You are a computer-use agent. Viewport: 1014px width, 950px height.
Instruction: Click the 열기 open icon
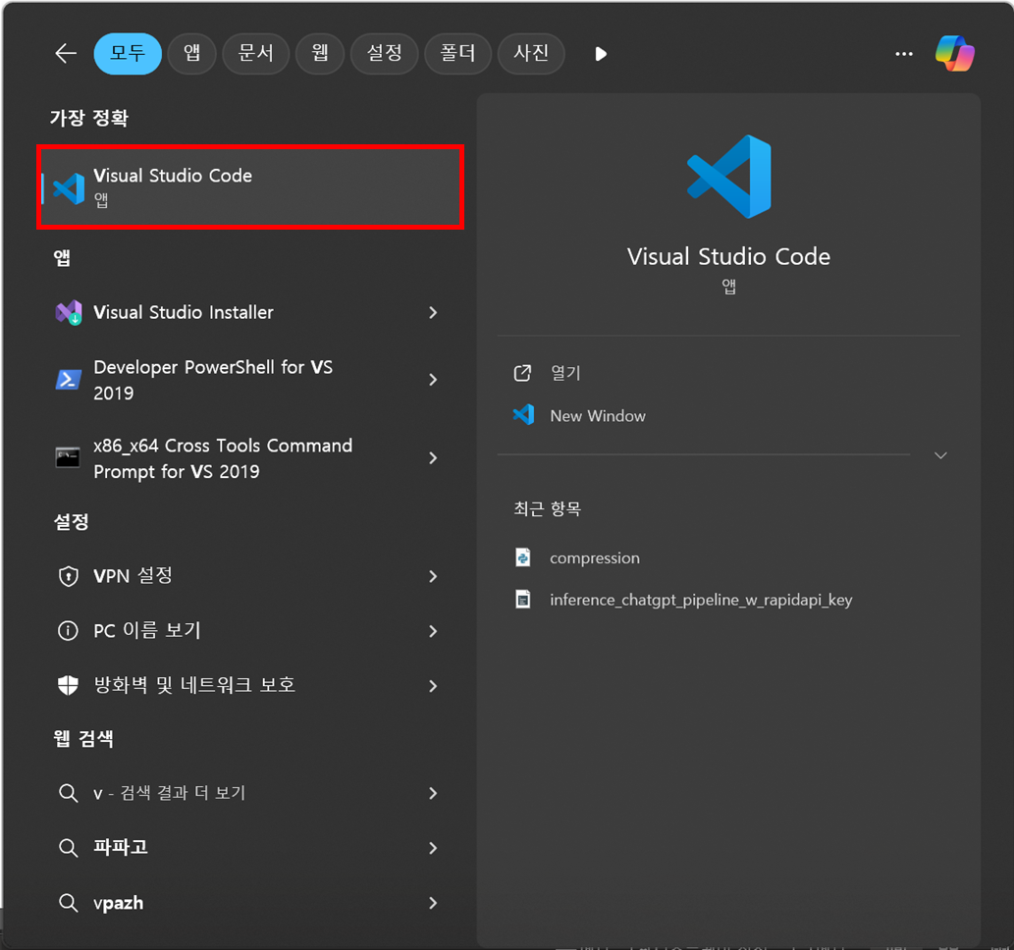(522, 373)
